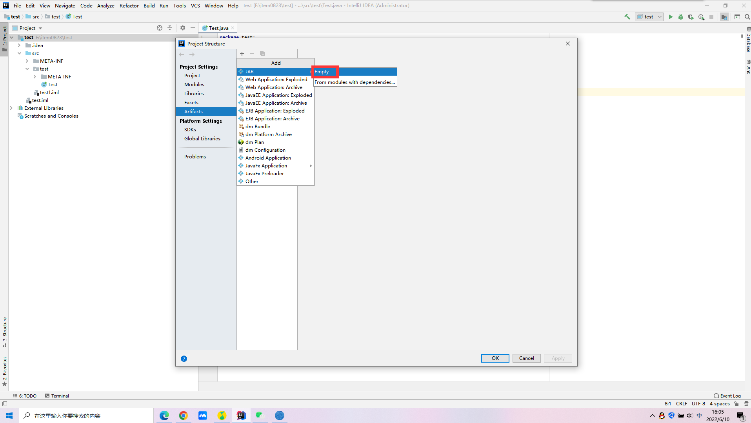The width and height of the screenshot is (751, 423).
Task: Expand External Libraries node
Action: (11, 108)
